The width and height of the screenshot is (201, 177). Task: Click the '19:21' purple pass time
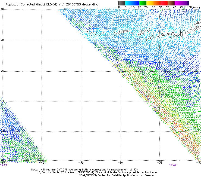click(x=4, y=165)
